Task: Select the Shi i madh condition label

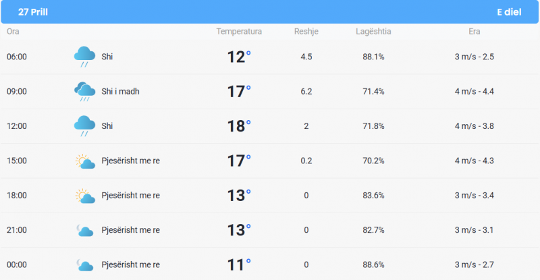Action: tap(120, 91)
